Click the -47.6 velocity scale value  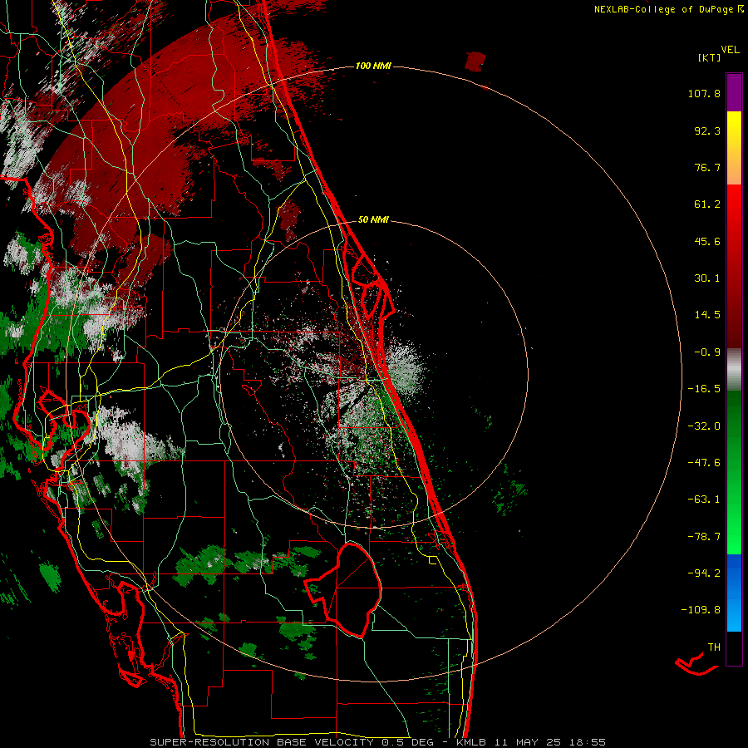tap(704, 463)
